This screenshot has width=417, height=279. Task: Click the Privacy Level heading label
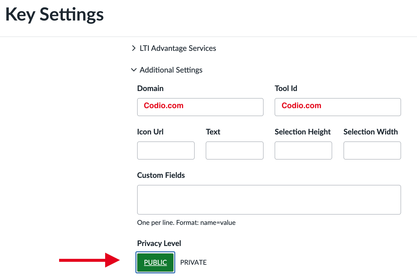pyautogui.click(x=159, y=243)
